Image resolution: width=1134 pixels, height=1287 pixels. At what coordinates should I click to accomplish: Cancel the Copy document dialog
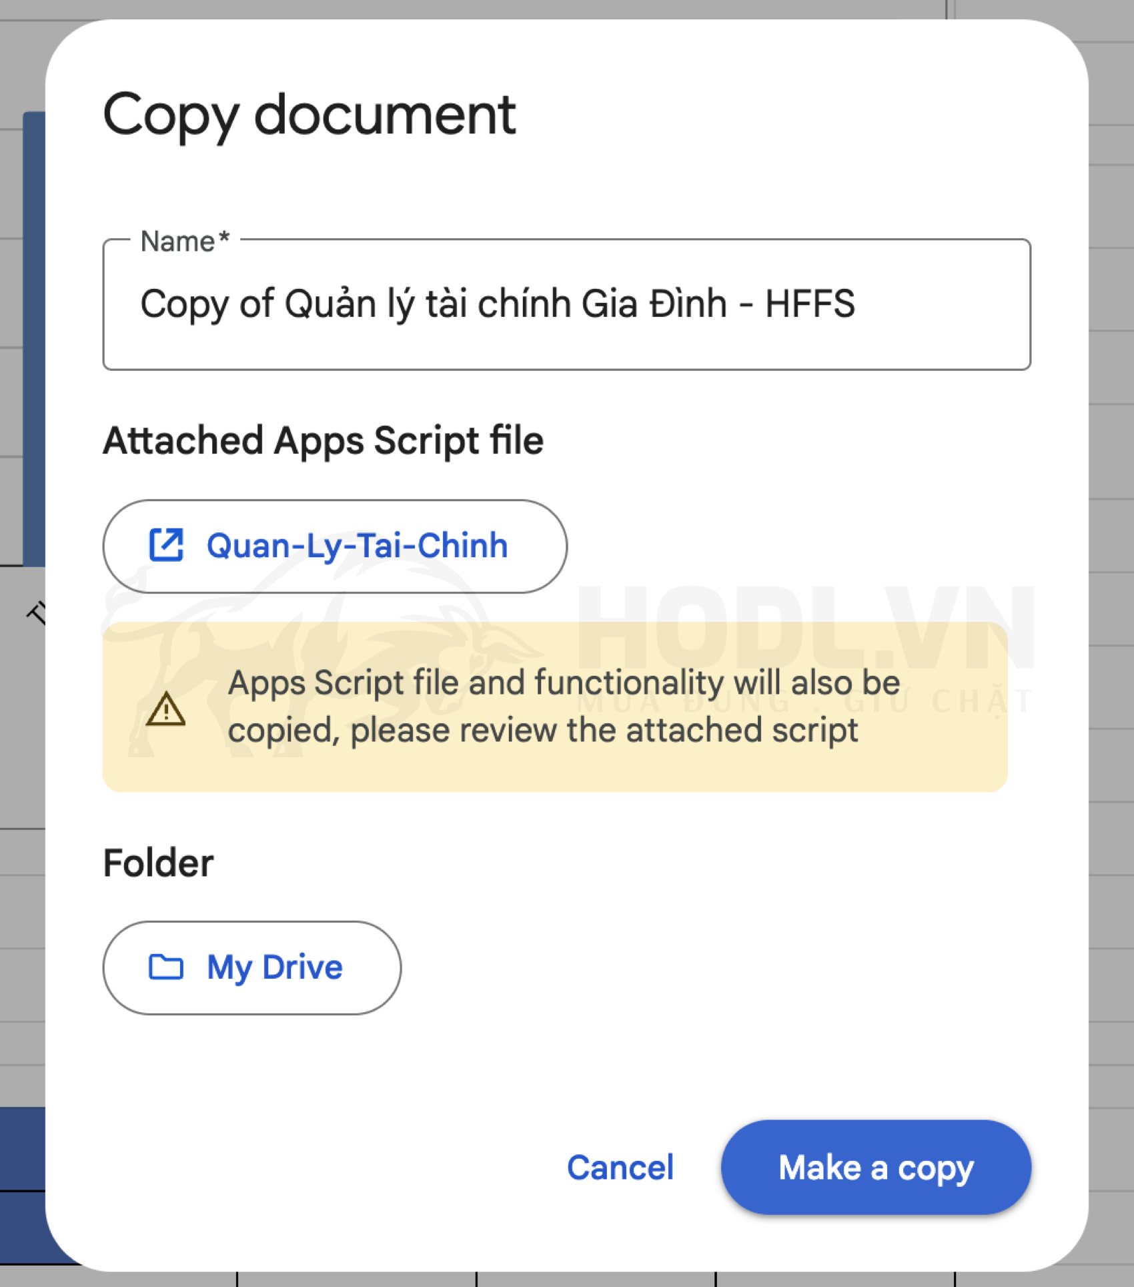click(x=620, y=1168)
